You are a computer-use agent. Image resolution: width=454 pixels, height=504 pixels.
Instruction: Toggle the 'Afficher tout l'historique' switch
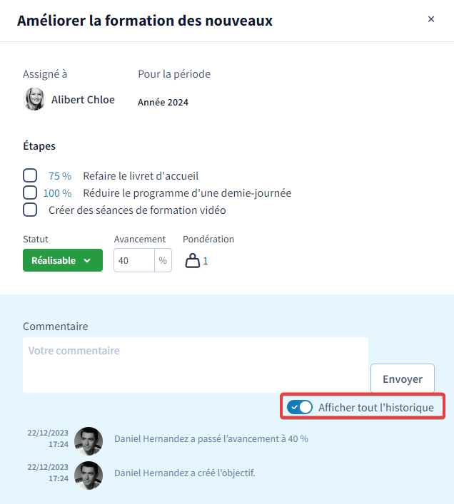tap(300, 407)
